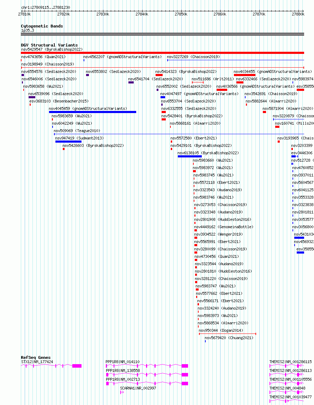This screenshot has width=314, height=405.
Task: Select nsv5868161 (Almarri2020) label
Action: point(195,124)
